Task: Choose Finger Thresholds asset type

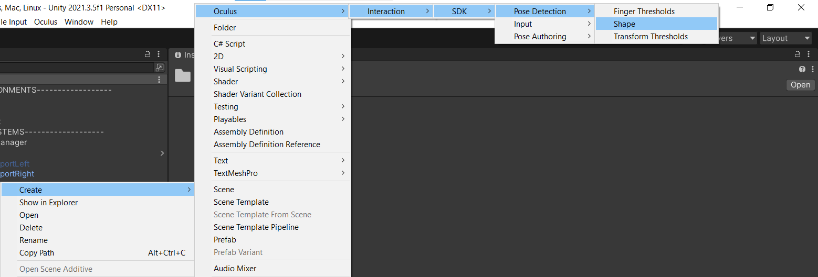Action: [x=656, y=12]
